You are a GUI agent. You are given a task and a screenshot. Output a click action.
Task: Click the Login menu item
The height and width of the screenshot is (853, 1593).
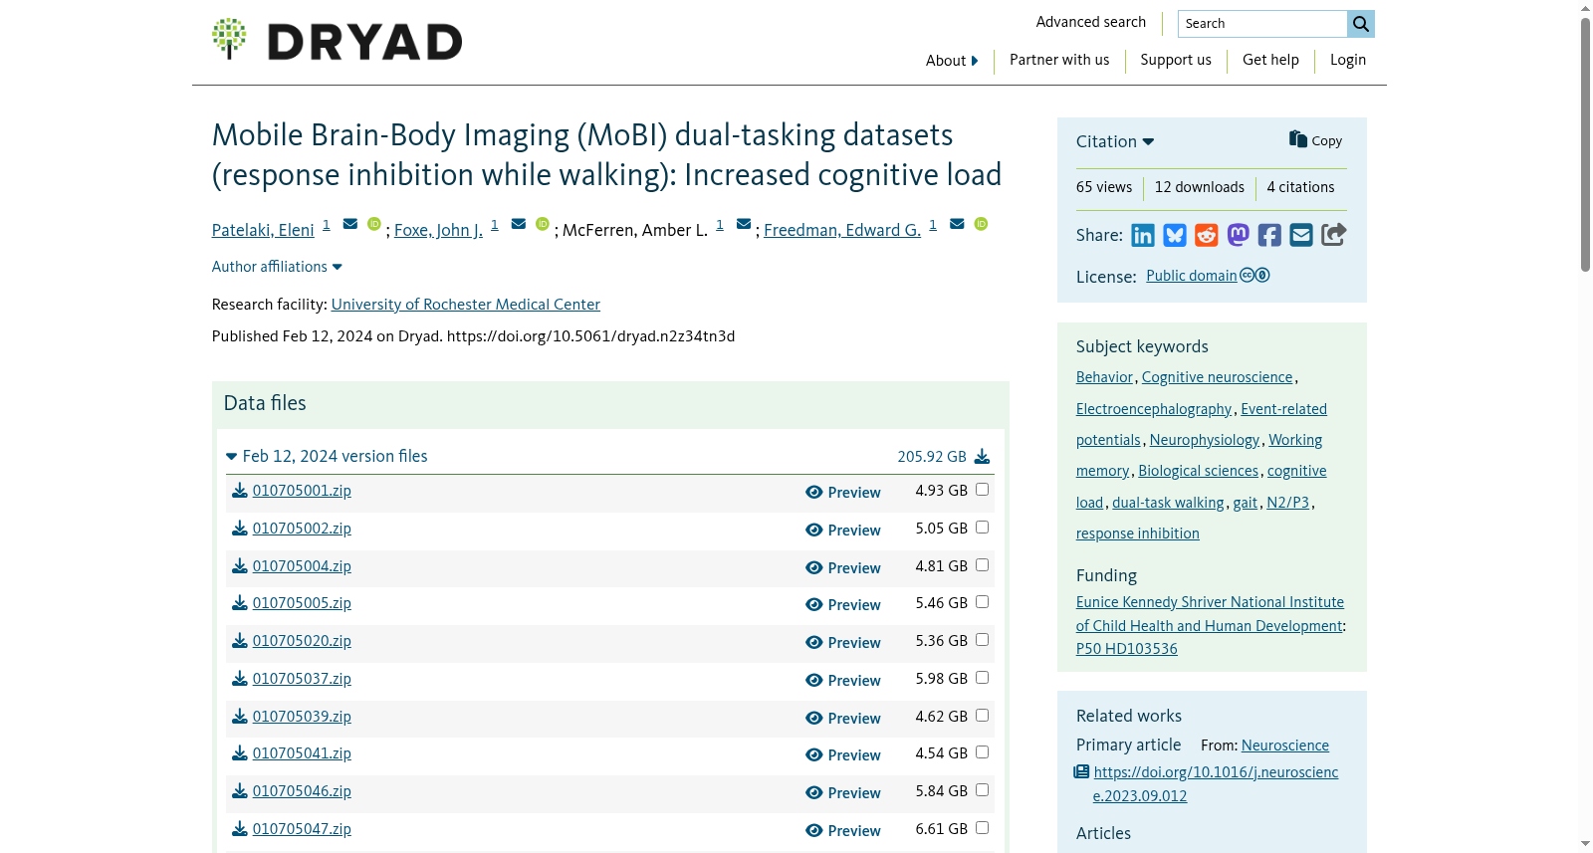coord(1348,60)
